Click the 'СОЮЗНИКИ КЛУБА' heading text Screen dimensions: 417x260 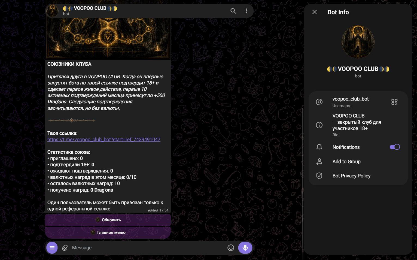click(x=69, y=64)
